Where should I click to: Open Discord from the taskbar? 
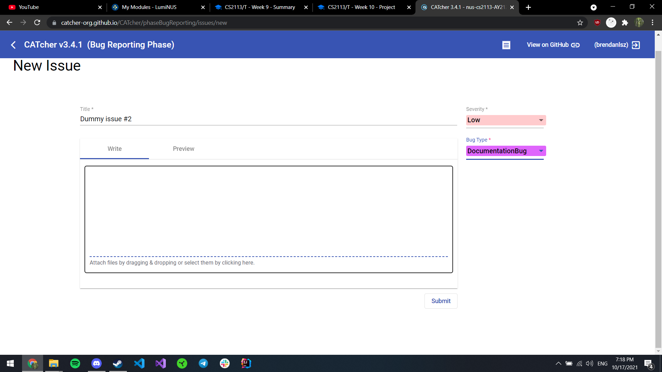96,363
